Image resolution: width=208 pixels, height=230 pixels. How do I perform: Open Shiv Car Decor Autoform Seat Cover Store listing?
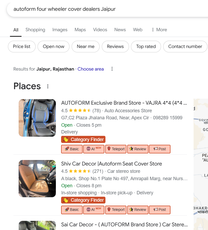[x=111, y=164]
